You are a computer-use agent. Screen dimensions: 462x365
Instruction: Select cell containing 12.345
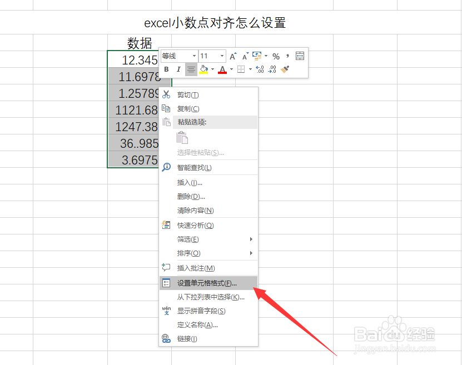[x=133, y=60]
